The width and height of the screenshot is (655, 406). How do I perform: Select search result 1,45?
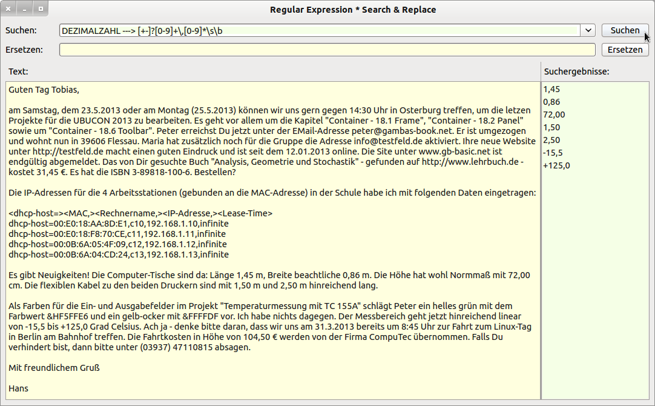pos(551,89)
